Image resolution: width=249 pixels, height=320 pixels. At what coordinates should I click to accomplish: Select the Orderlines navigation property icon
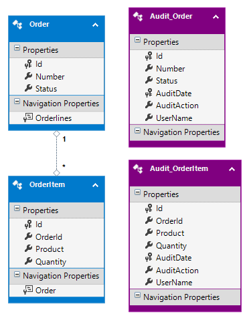(x=28, y=118)
